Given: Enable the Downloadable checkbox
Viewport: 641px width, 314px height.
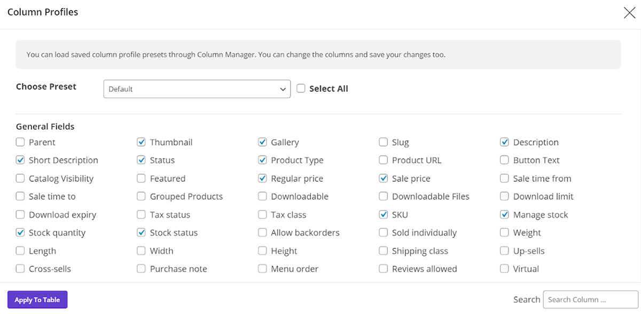Looking at the screenshot, I should coord(262,196).
